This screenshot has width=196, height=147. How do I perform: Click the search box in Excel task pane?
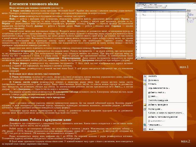pyautogui.click(x=189, y=18)
